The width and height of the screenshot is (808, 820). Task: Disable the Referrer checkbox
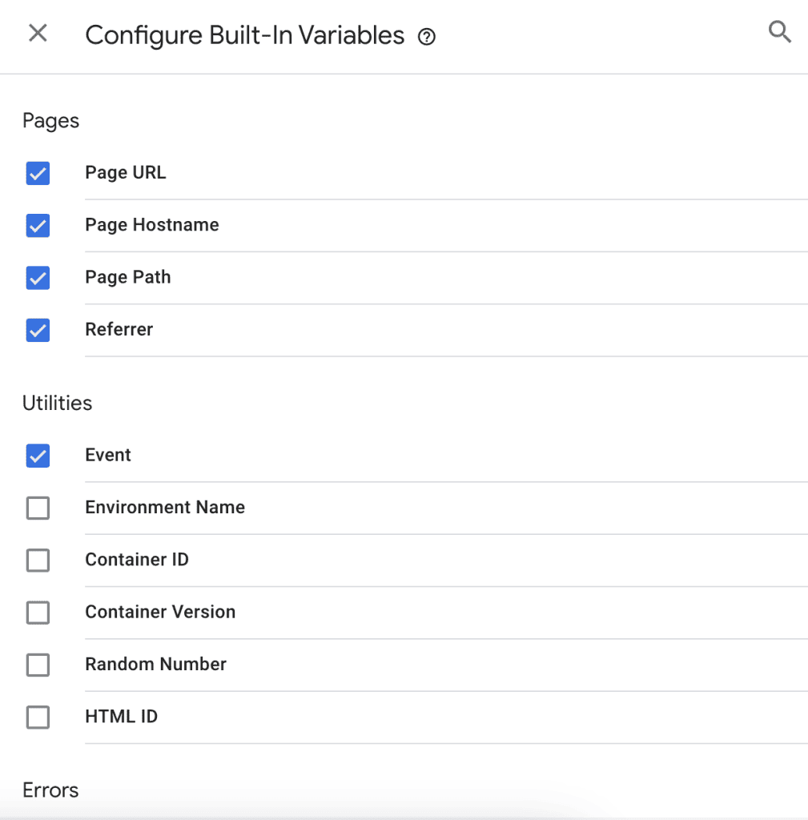point(38,330)
